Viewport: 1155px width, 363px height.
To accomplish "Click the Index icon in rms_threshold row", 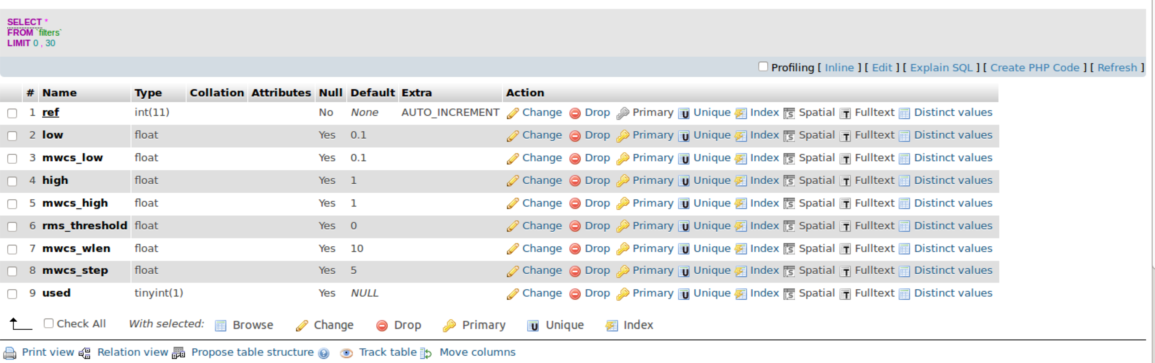I will pos(741,226).
